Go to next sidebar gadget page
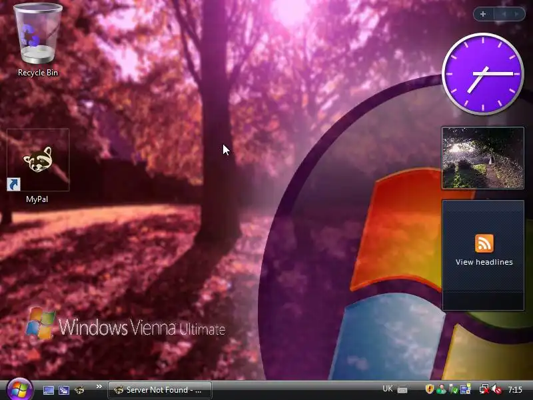The image size is (533, 400). pos(517,14)
